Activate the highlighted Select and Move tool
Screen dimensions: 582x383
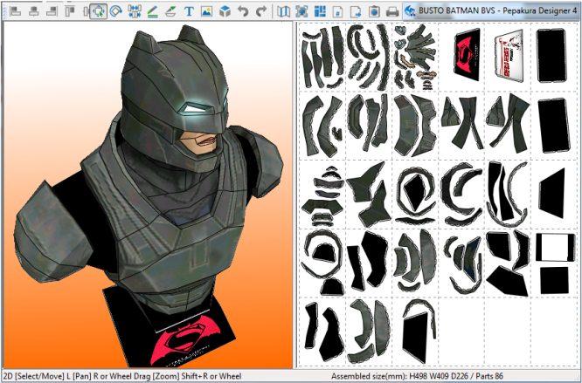point(99,11)
